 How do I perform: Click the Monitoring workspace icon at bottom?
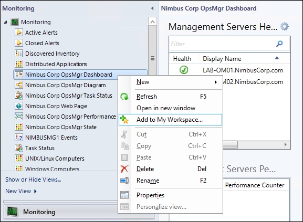(13, 212)
